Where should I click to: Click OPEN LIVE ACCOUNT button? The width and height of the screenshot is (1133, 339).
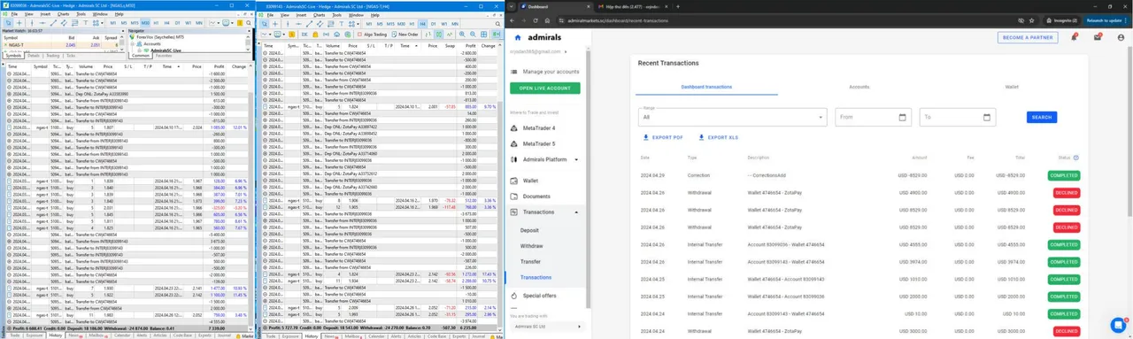545,89
